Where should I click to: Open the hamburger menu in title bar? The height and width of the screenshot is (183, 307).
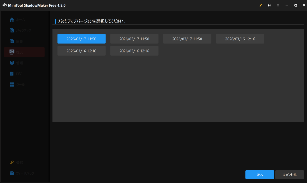[278, 5]
